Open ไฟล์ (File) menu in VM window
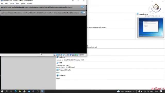This screenshot has width=165, height=93. pyautogui.click(x=2, y=4)
